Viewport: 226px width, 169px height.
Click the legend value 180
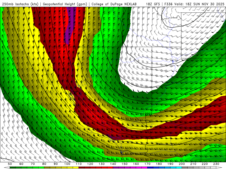pos(159,164)
